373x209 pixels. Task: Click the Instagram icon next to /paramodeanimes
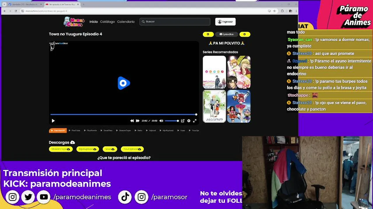tap(13, 197)
